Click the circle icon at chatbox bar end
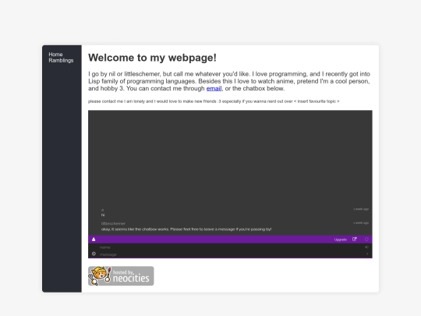The height and width of the screenshot is (316, 421). coord(366,240)
